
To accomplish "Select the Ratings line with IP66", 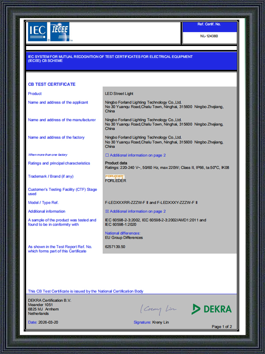I will tap(167, 168).
